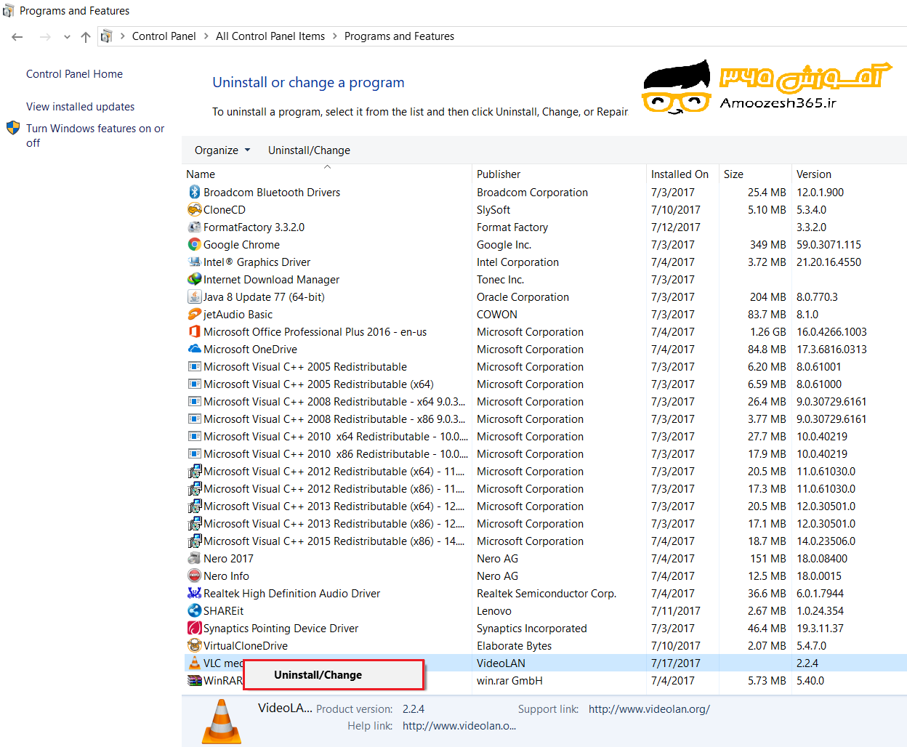Click the publisher 'COWON'
This screenshot has width=907, height=747.
[497, 315]
